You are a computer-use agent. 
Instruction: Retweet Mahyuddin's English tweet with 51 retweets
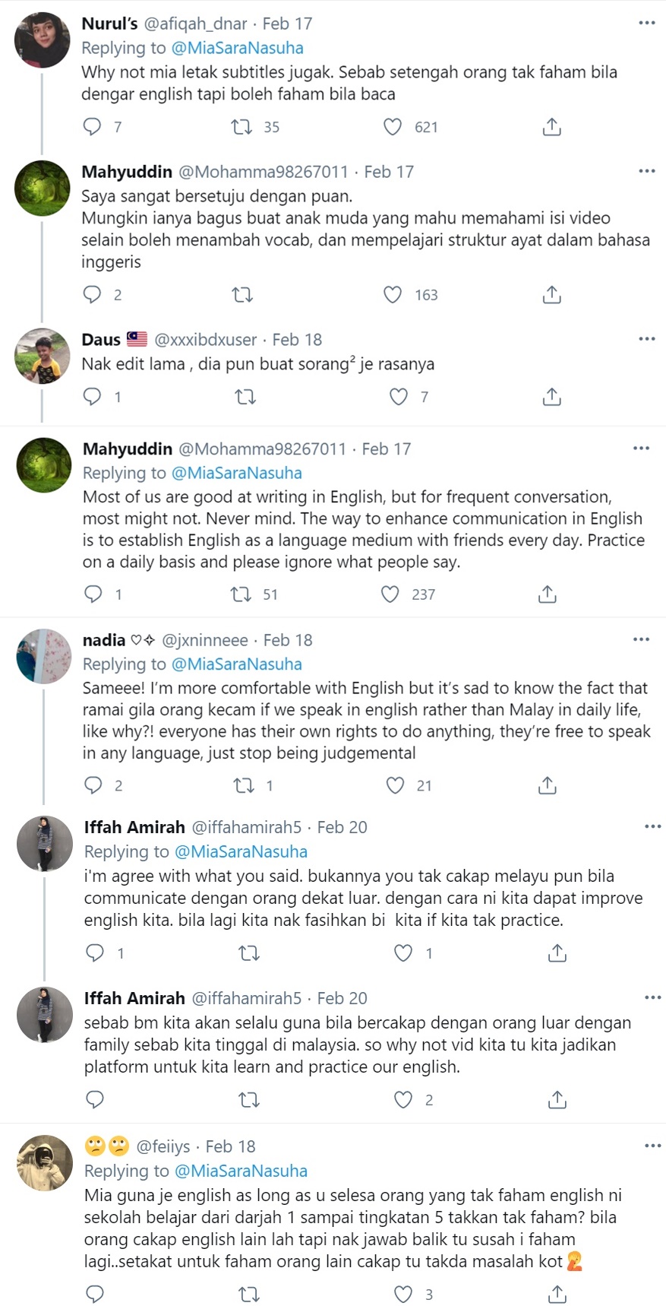tap(241, 594)
